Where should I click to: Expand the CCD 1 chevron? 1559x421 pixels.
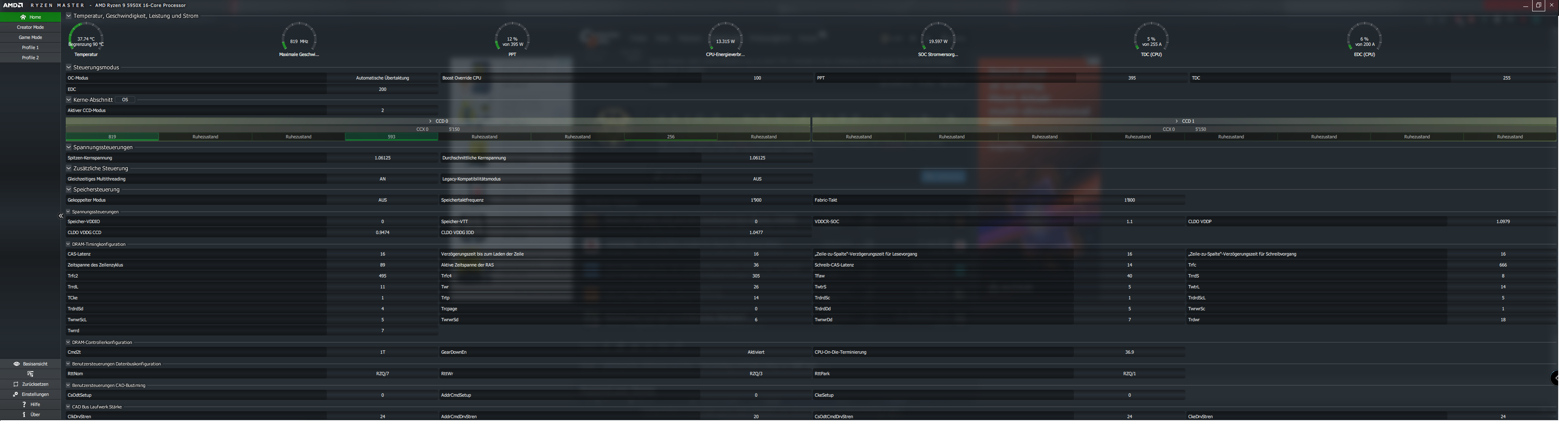[1177, 121]
